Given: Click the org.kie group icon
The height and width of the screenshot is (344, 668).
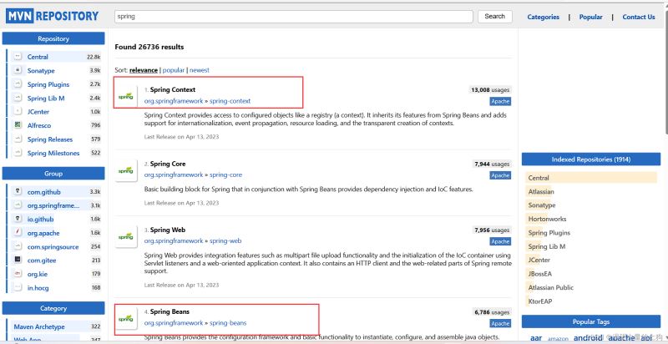Looking at the screenshot, I should 18,274.
